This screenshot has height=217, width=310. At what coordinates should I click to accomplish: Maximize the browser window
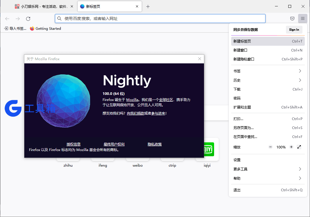click(x=290, y=7)
